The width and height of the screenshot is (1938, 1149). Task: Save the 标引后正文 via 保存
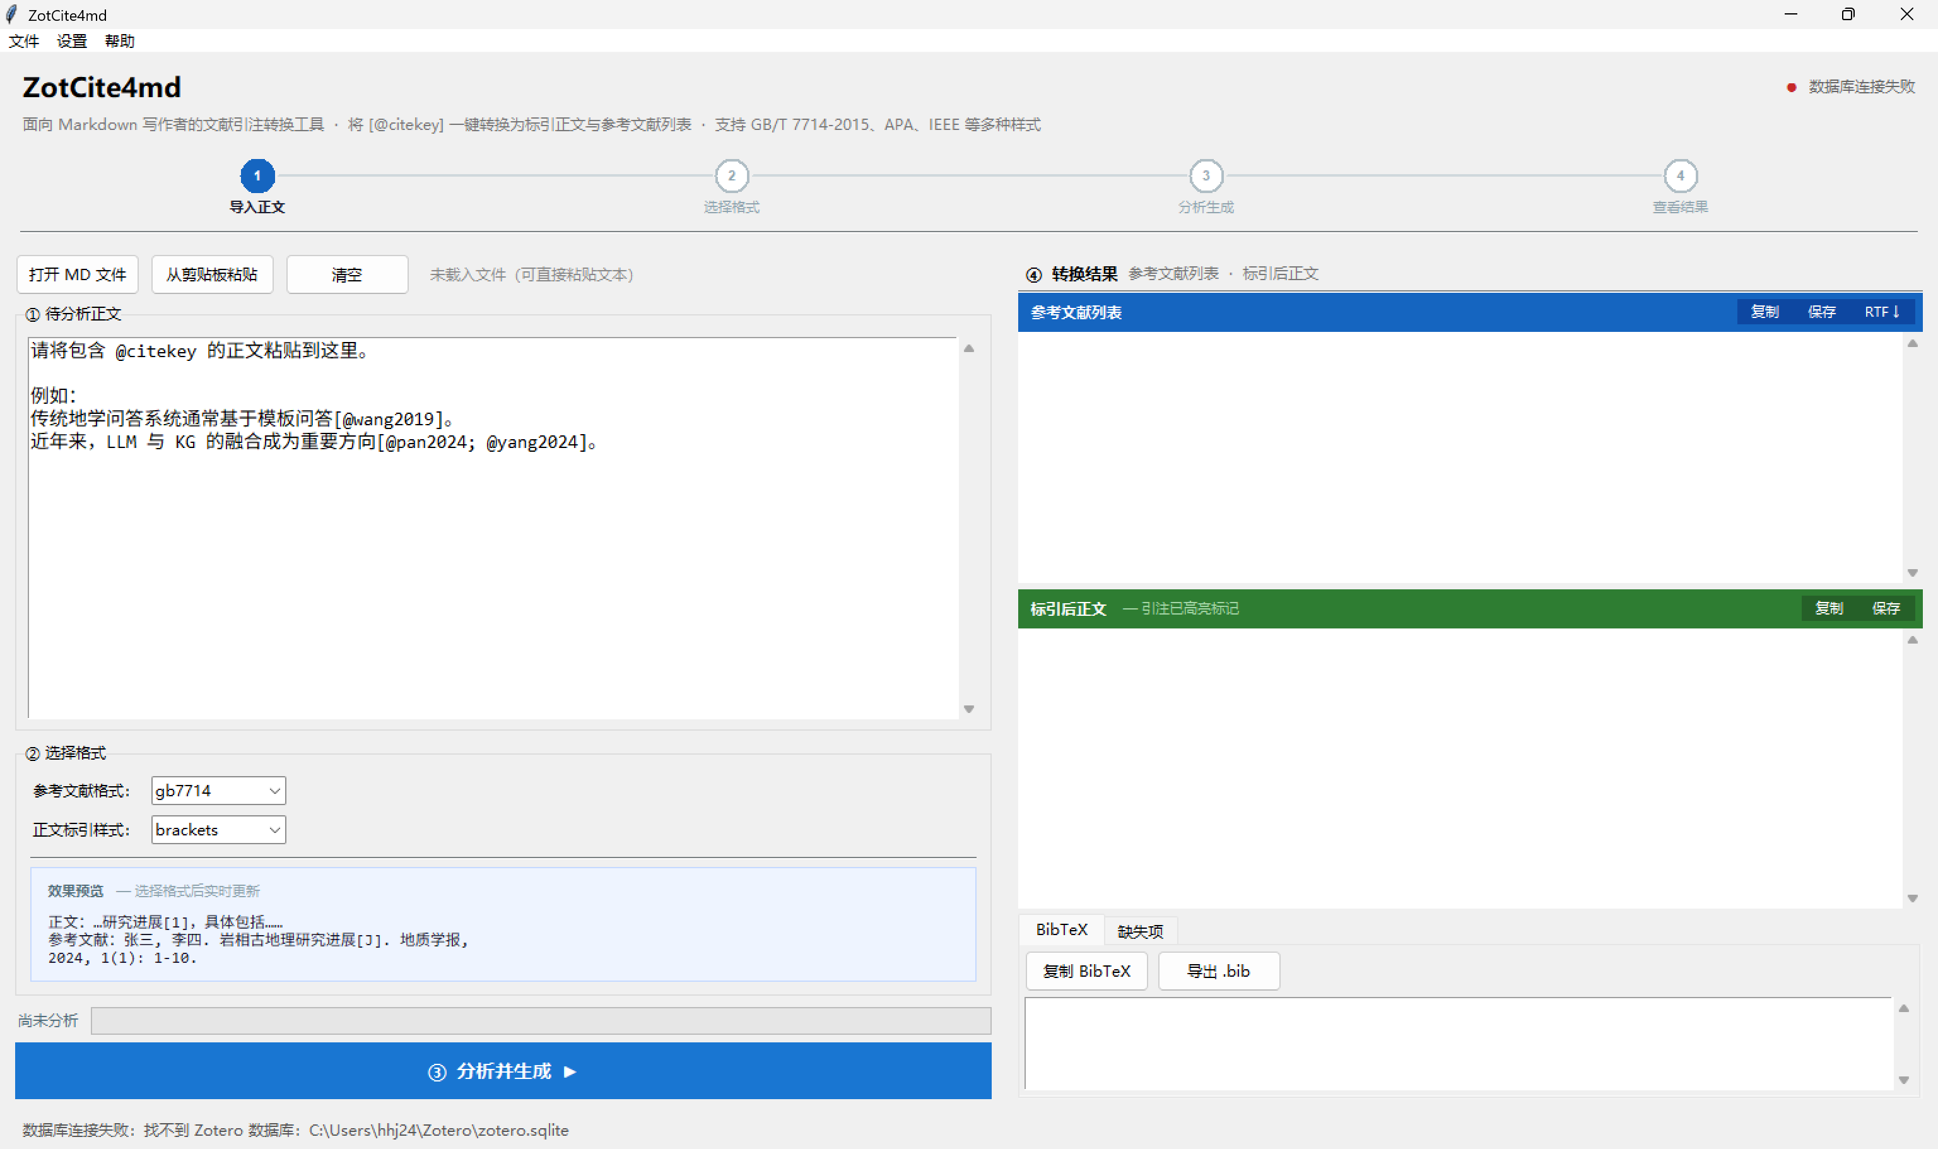pos(1886,608)
